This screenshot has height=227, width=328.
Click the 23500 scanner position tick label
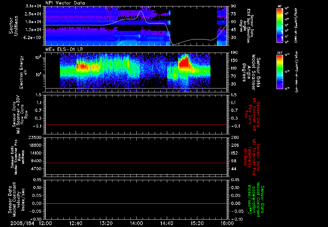(35, 138)
